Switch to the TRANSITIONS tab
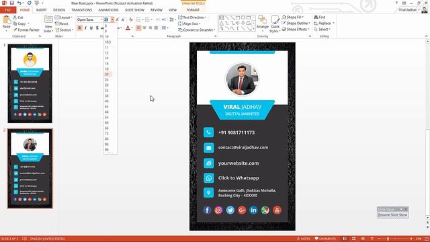The width and height of the screenshot is (430, 242). pyautogui.click(x=82, y=10)
